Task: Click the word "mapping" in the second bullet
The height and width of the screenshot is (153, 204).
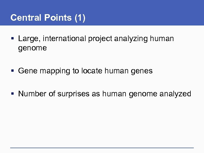Action: point(55,71)
